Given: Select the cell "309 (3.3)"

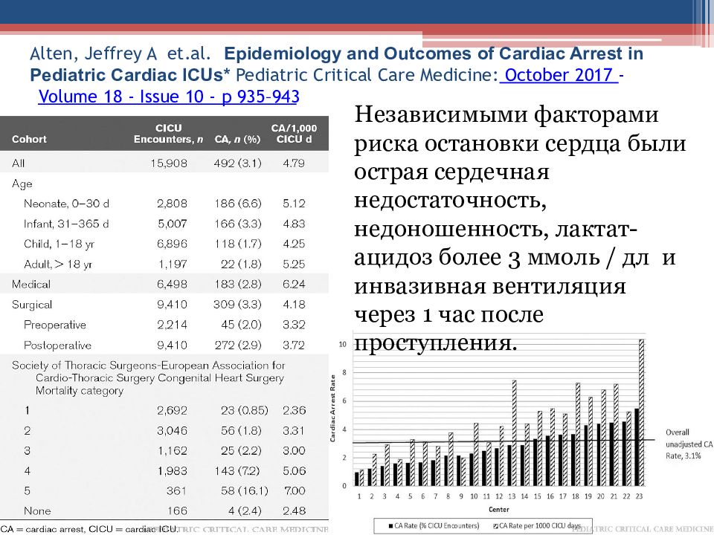Looking at the screenshot, I should coord(238,305).
